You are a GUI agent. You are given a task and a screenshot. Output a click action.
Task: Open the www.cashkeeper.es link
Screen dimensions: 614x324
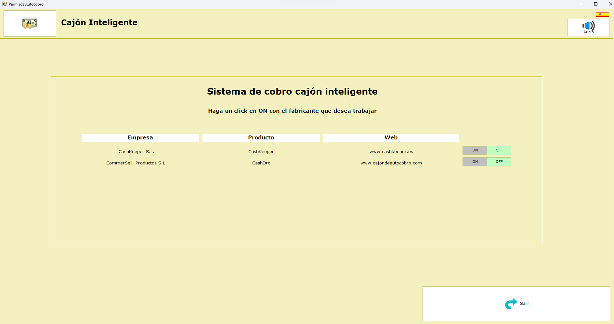point(391,152)
